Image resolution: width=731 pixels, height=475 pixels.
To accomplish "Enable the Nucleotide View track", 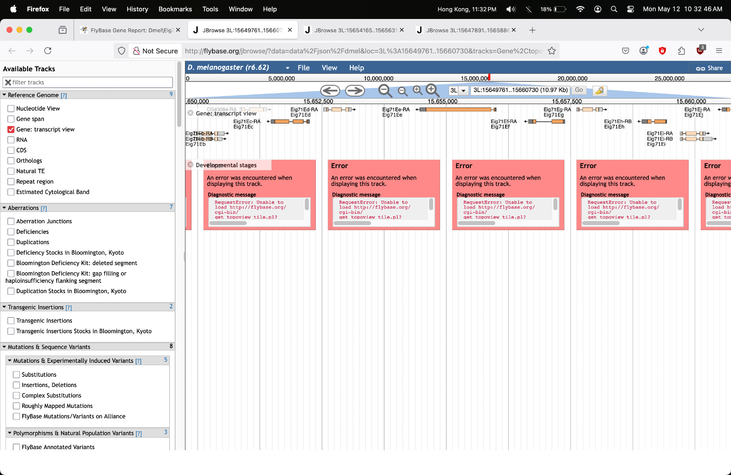I will 11,109.
